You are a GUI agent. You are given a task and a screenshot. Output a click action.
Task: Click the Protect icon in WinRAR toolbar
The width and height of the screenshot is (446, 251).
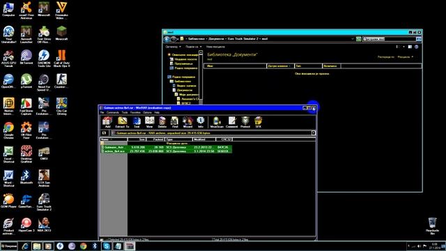[x=245, y=122]
